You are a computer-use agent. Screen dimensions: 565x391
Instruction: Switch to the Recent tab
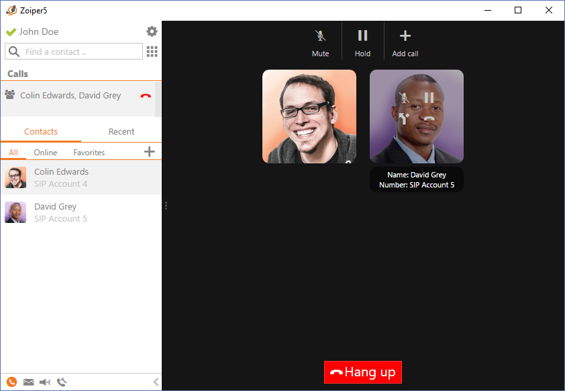[121, 132]
